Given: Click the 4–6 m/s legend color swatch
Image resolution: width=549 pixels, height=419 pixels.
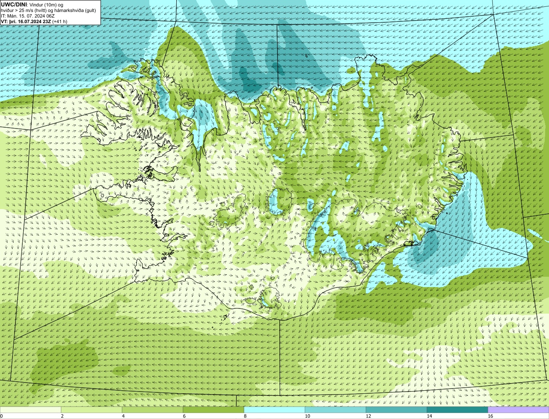Looking at the screenshot, I should tap(152, 410).
